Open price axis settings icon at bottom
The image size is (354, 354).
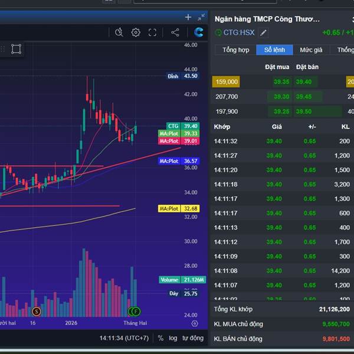tap(195, 323)
